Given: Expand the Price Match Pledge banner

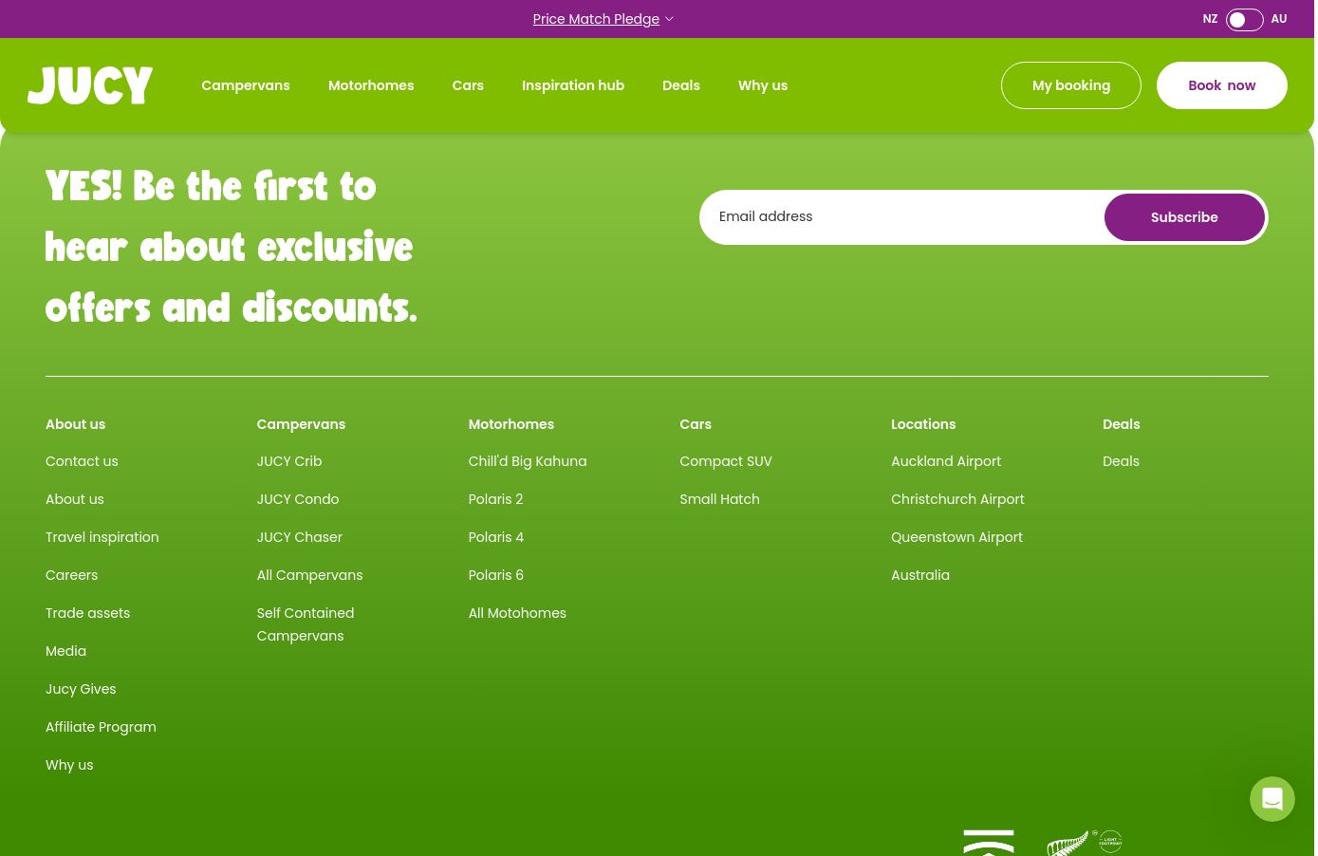Looking at the screenshot, I should (x=603, y=19).
